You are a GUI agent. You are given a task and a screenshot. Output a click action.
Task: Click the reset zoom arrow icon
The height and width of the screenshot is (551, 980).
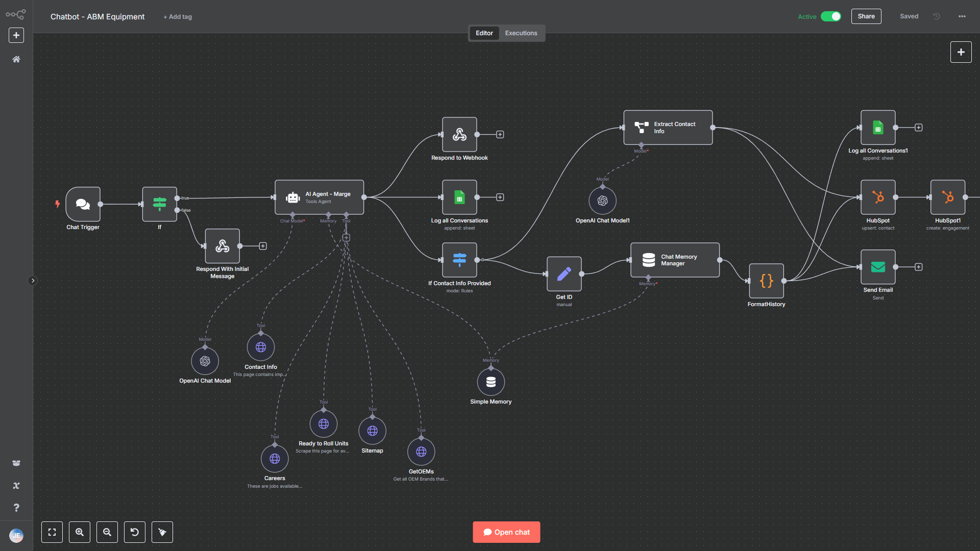click(x=135, y=532)
